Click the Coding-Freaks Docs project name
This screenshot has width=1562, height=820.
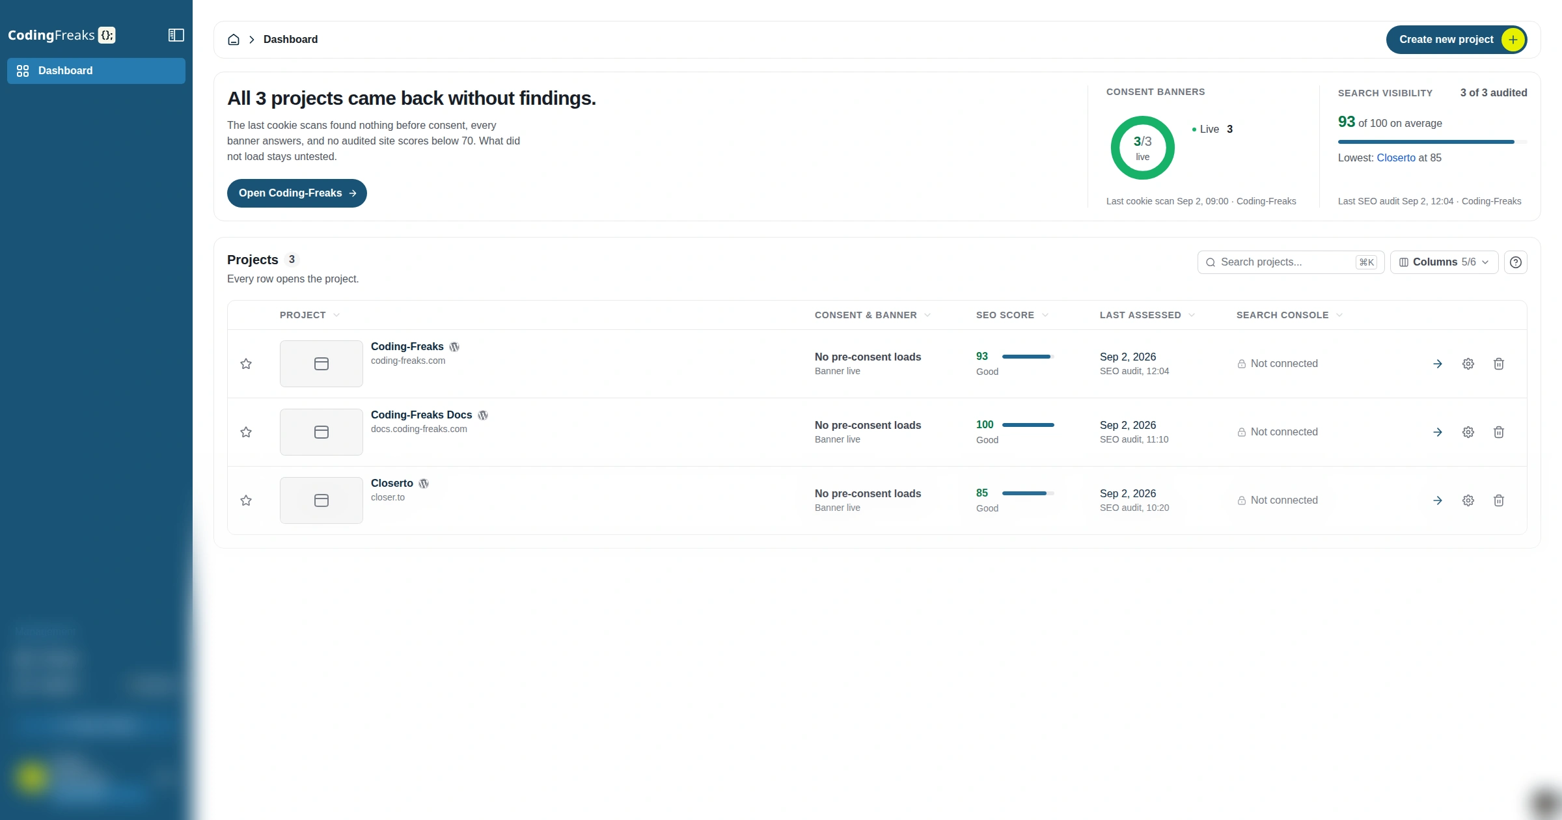pos(422,415)
